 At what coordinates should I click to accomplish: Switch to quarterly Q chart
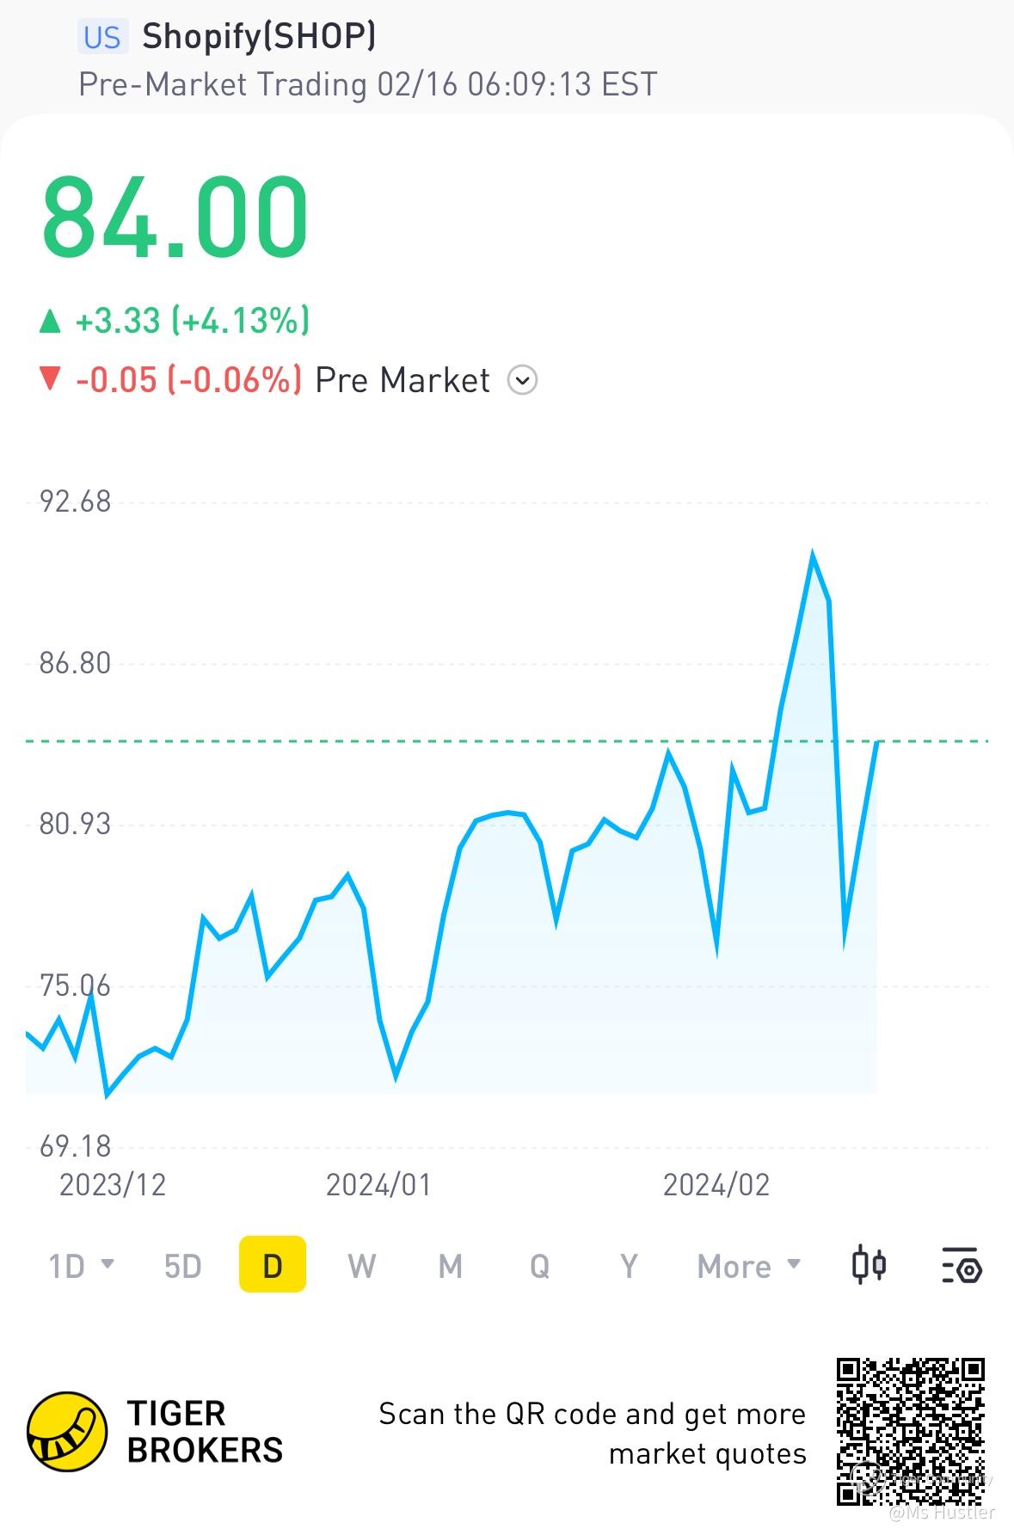coord(539,1266)
